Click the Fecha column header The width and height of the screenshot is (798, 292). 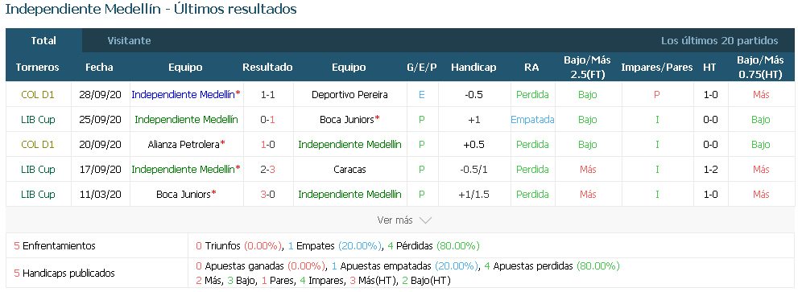coord(99,67)
